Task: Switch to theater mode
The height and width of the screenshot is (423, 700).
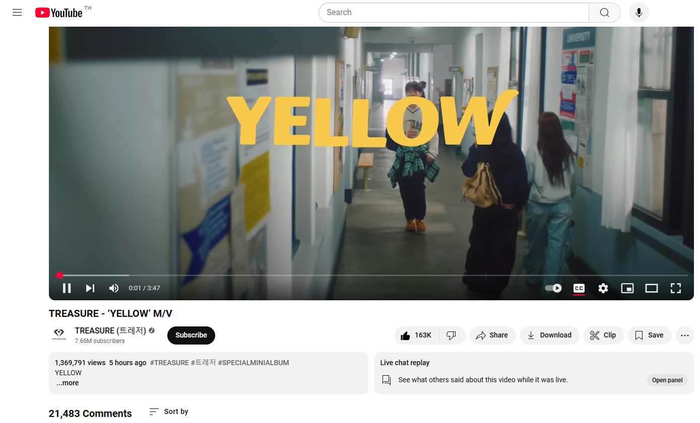Action: 651,288
